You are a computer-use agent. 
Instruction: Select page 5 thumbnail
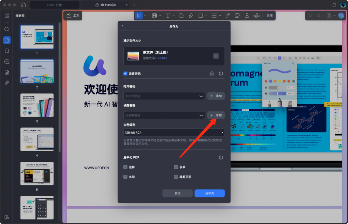(37, 174)
